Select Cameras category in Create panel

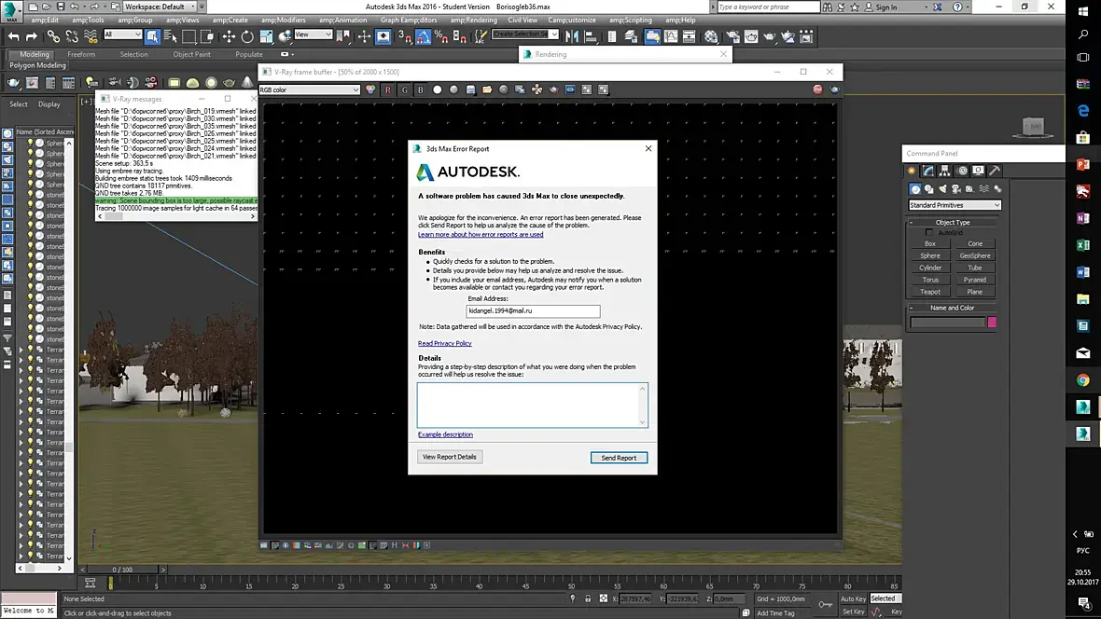(955, 189)
